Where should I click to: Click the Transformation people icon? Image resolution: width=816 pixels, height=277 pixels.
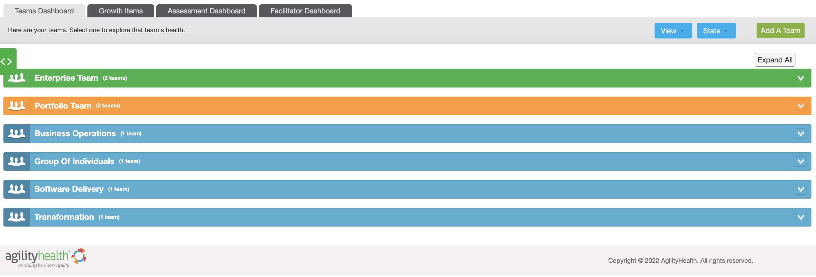pyautogui.click(x=17, y=217)
